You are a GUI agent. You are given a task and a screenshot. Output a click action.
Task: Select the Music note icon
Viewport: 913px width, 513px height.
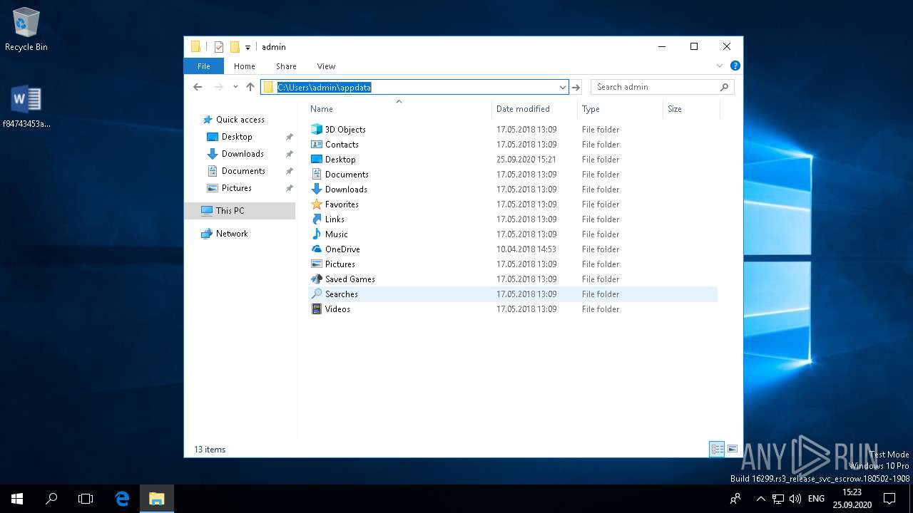pos(317,234)
